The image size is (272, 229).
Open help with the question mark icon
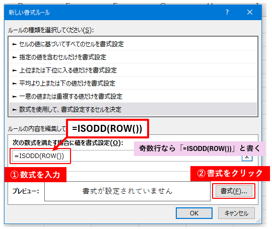[x=227, y=12]
